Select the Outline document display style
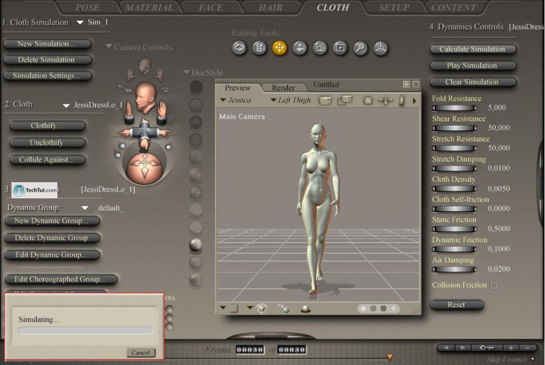The image size is (545, 365). 196,104
